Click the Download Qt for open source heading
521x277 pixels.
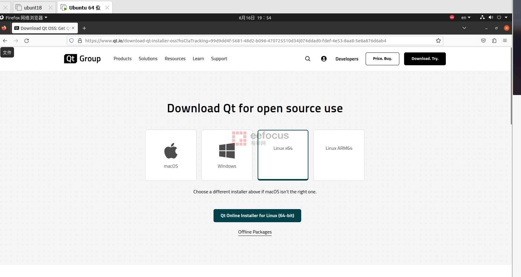click(x=255, y=108)
